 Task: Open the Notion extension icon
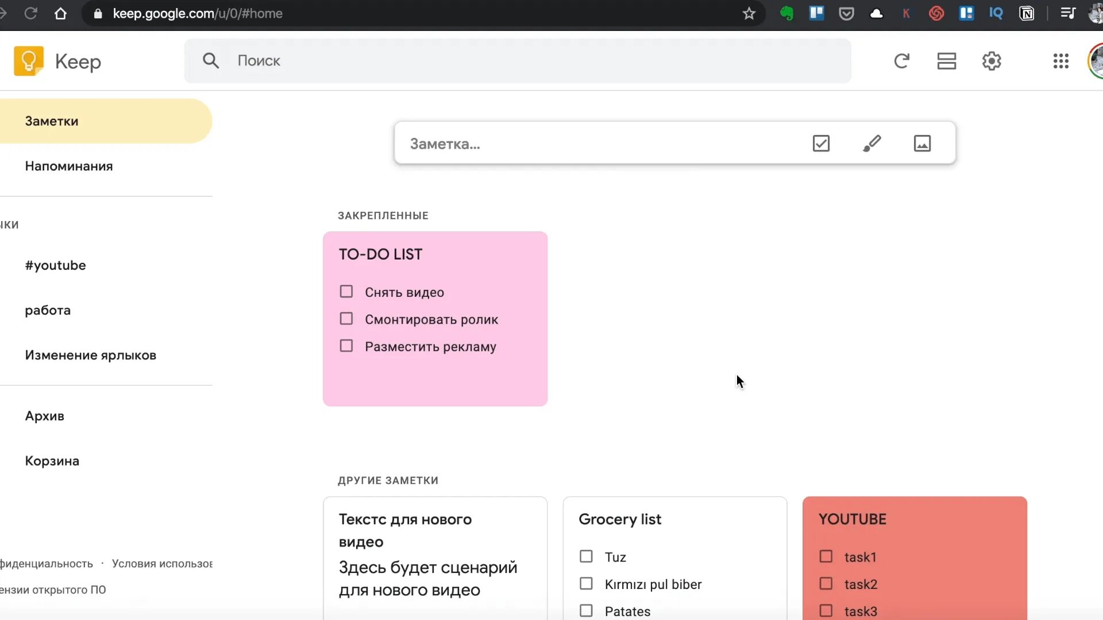coord(1027,13)
